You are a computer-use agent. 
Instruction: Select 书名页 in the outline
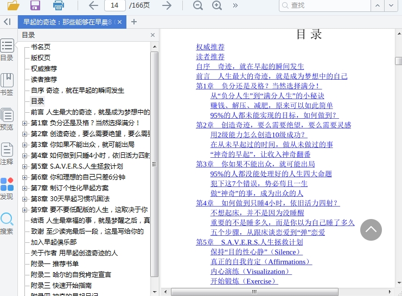(x=41, y=47)
